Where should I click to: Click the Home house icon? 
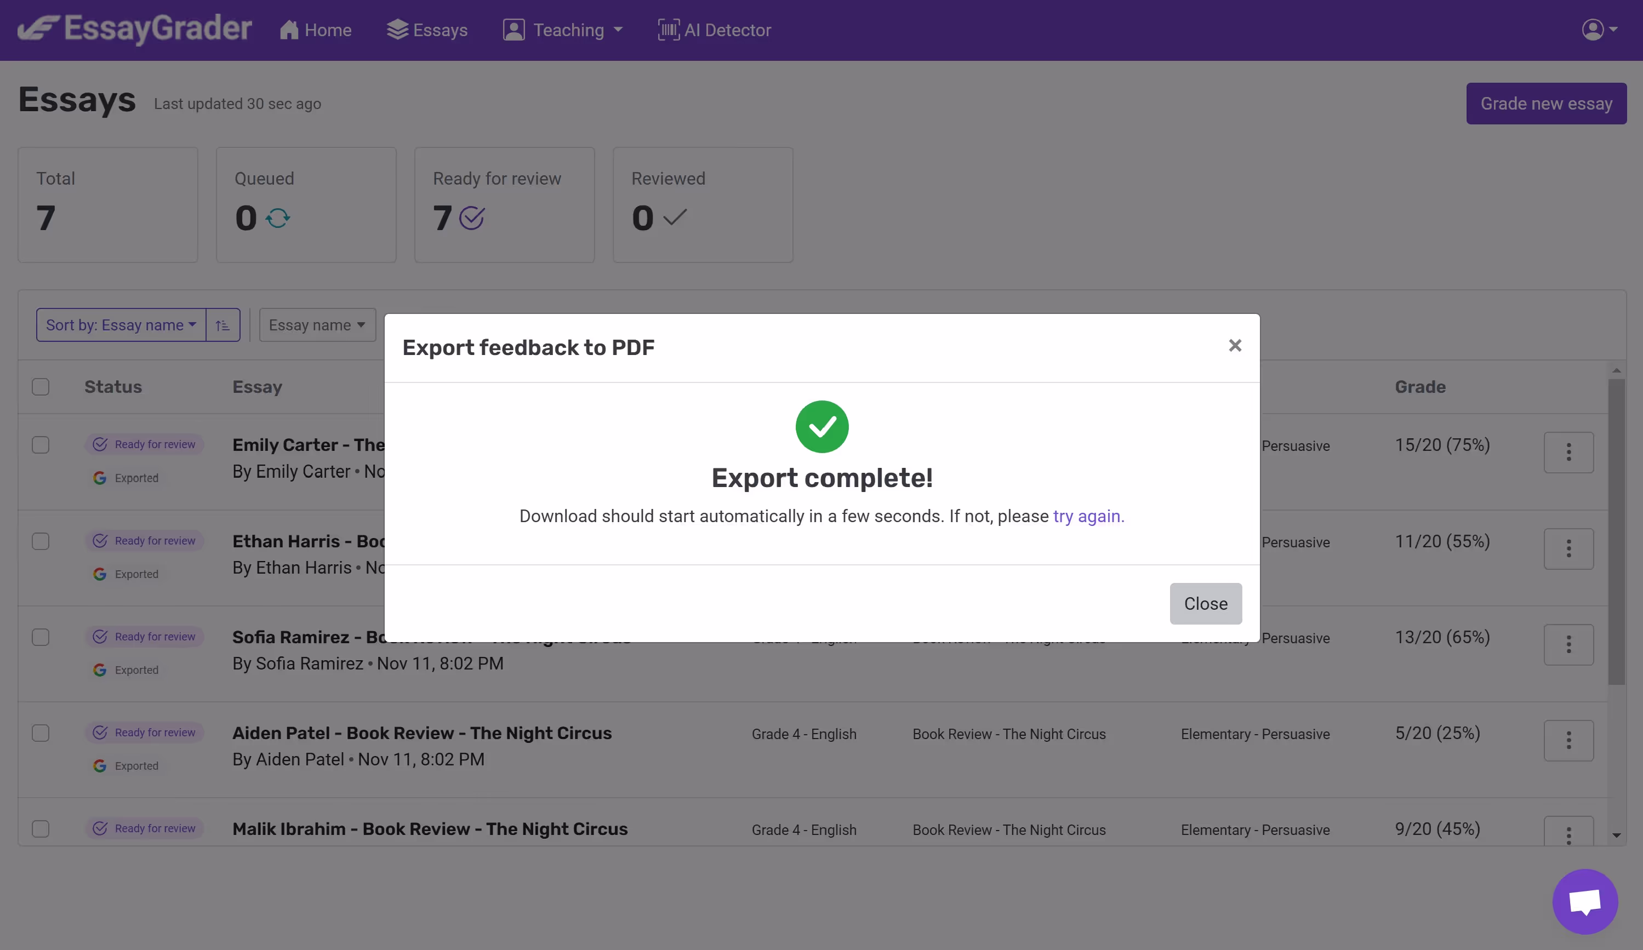[289, 30]
